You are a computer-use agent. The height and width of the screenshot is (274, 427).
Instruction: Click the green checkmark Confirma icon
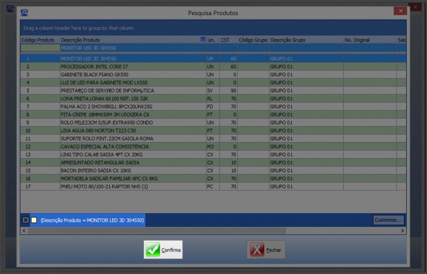point(153,250)
